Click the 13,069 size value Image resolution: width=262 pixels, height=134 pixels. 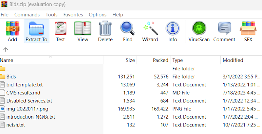[128, 85]
